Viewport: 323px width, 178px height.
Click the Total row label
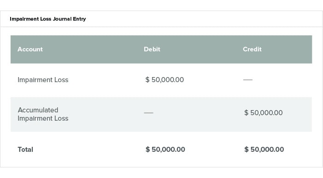coord(25,150)
